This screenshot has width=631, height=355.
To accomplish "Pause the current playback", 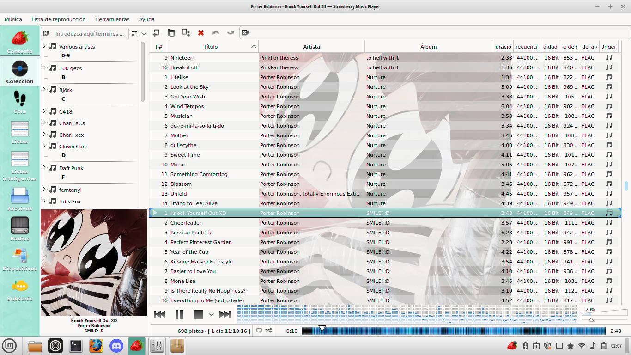I will coord(179,314).
